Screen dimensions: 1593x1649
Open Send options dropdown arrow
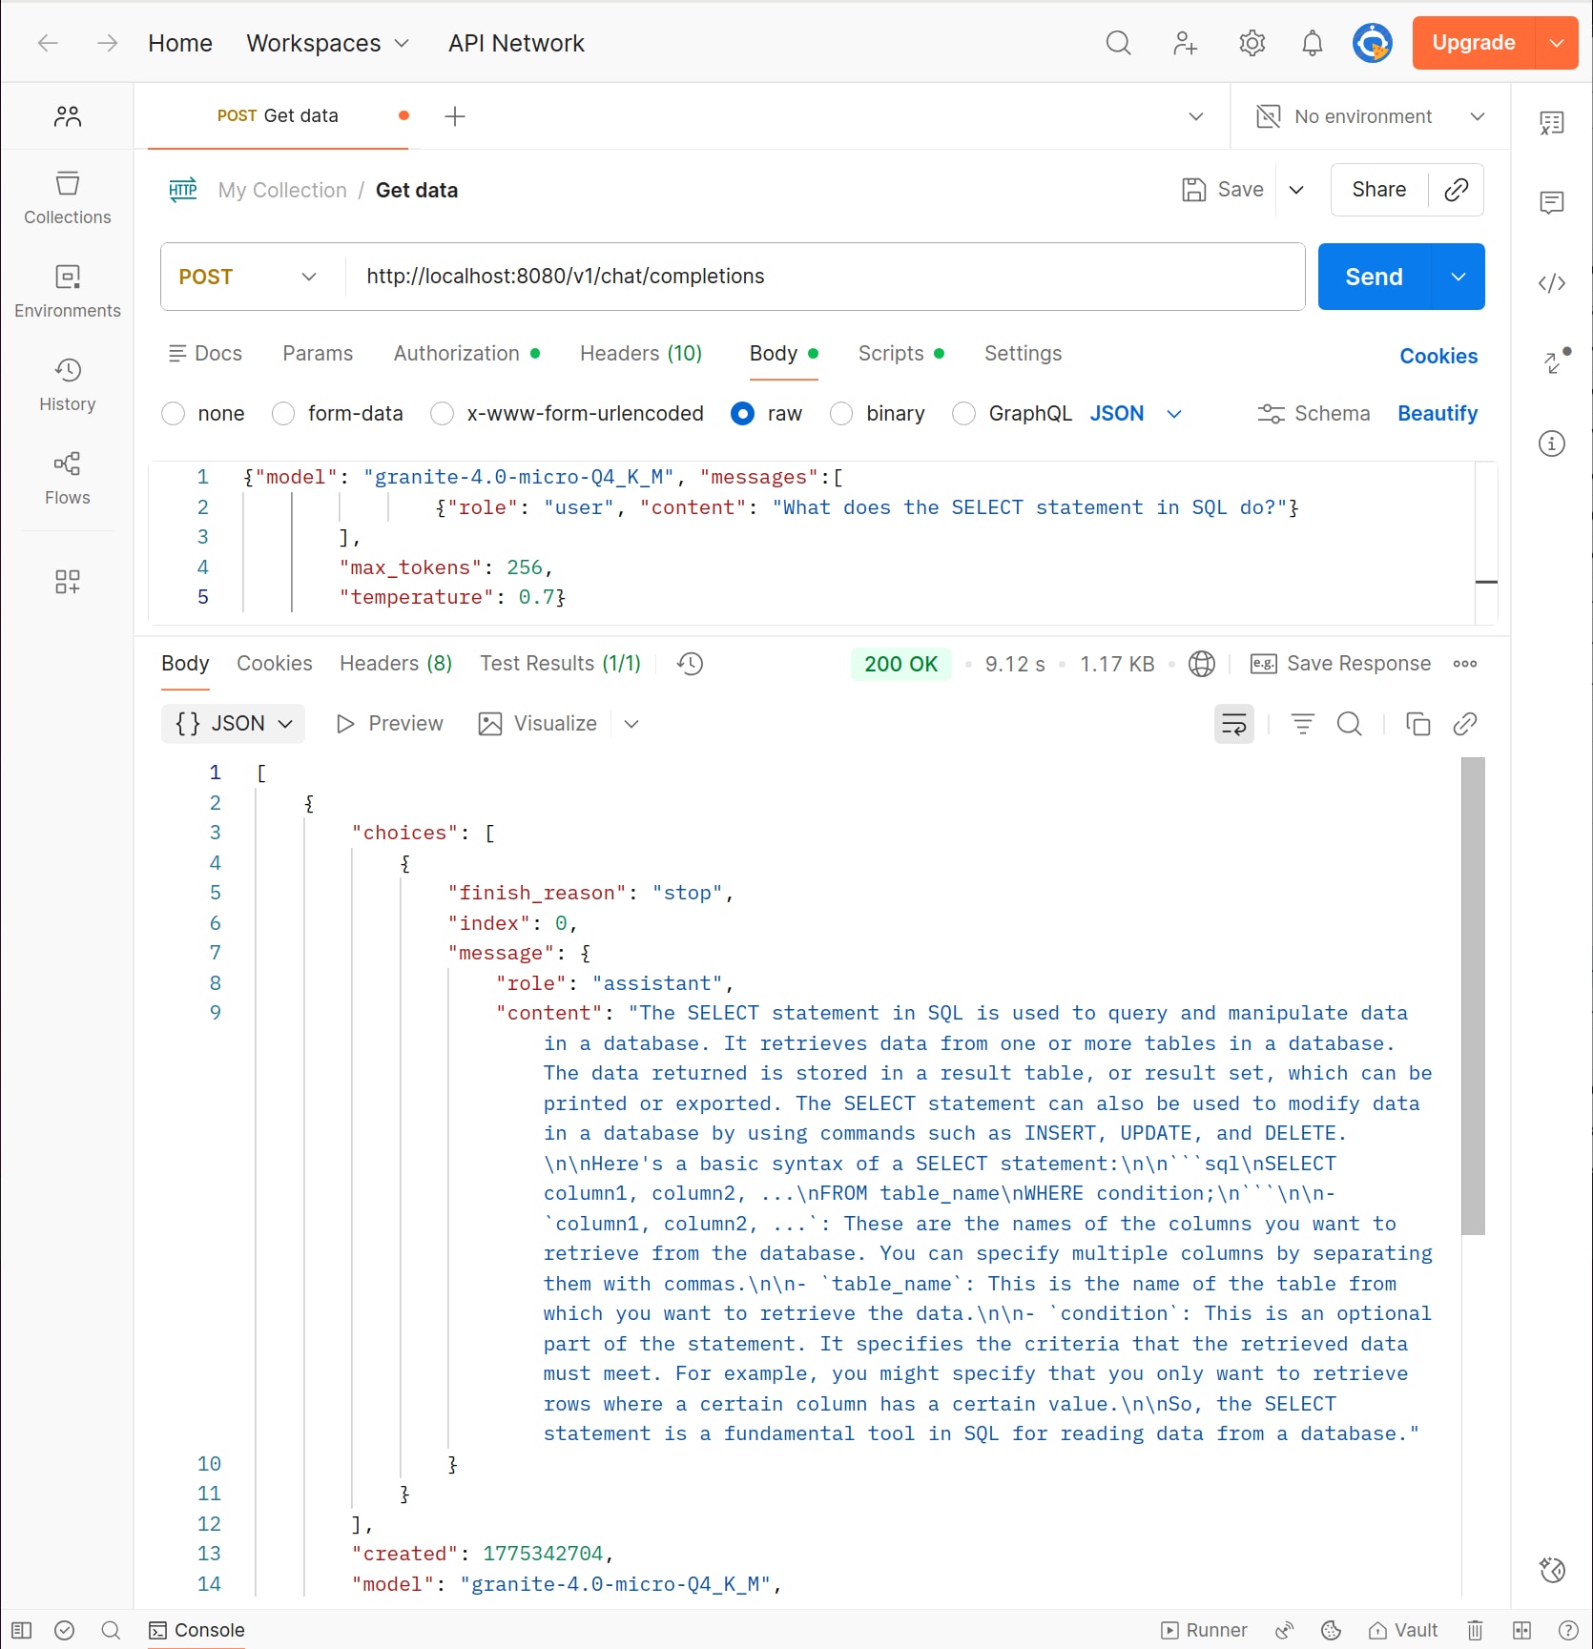[1458, 277]
